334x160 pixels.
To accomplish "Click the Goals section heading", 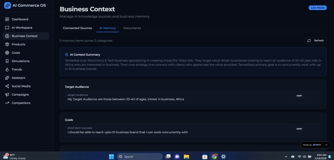I will [x=69, y=120].
